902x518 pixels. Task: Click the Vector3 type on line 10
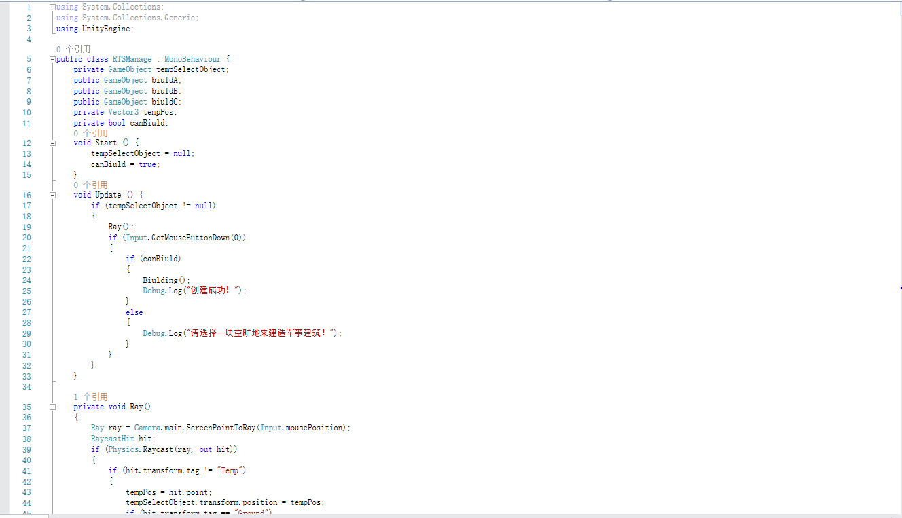124,112
